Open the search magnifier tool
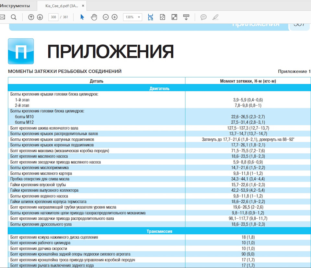The width and height of the screenshot is (311, 268). [x=14, y=17]
